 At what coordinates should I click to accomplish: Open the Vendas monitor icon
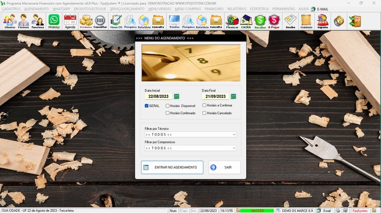174,21
